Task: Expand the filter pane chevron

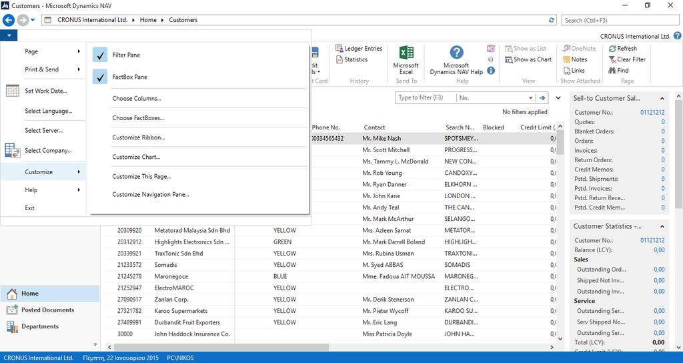Action: [x=558, y=98]
